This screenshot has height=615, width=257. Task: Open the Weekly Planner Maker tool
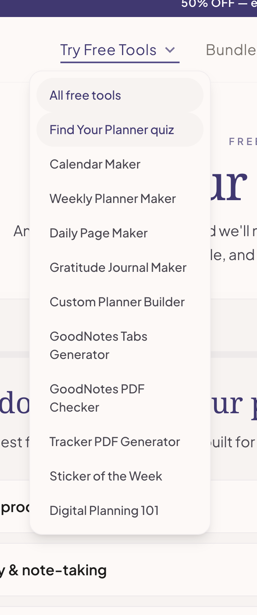pyautogui.click(x=112, y=199)
